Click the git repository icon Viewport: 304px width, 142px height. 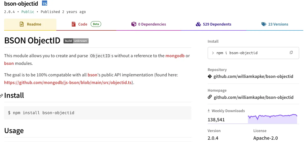click(x=210, y=76)
